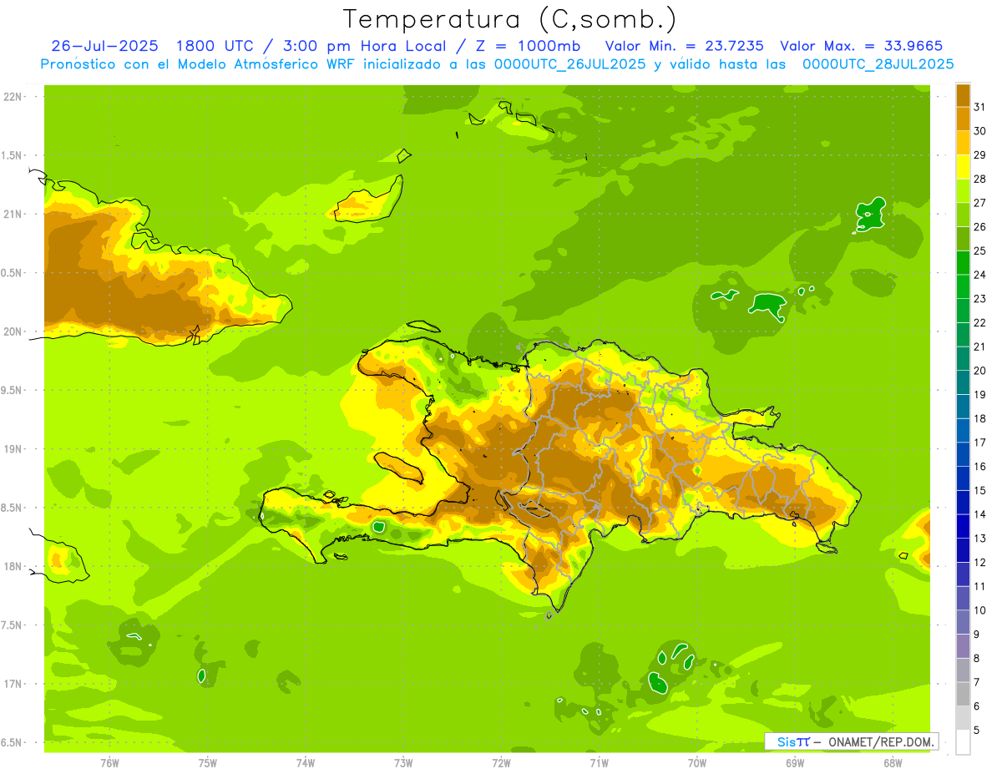1002x774 pixels.
Task: Pick the dark brown swatch above 31
Action: click(x=963, y=95)
